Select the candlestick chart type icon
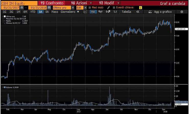The image size is (189, 114). point(93,12)
